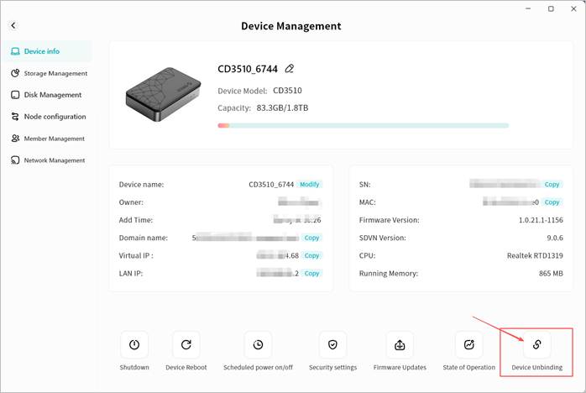The height and width of the screenshot is (393, 586).
Task: Click Modify next to device name
Action: (x=310, y=184)
